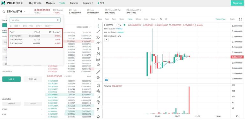Select the ruler measure tool

pos(98,72)
